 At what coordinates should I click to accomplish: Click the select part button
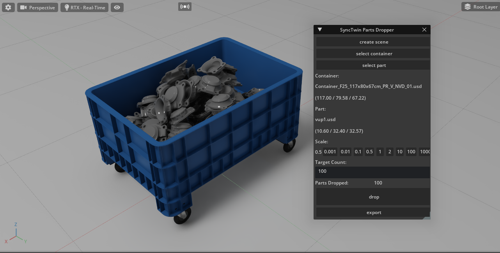pyautogui.click(x=374, y=65)
